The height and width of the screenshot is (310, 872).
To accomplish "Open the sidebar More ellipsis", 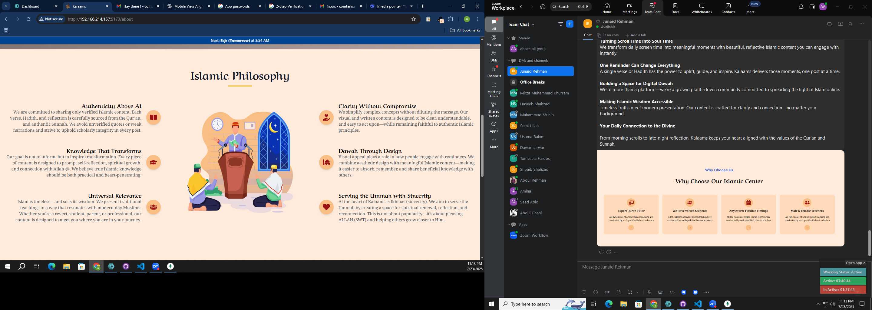I will (494, 143).
